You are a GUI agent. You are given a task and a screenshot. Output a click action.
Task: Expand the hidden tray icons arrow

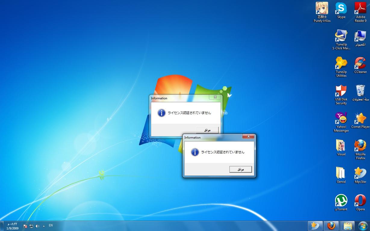[x=44, y=226]
